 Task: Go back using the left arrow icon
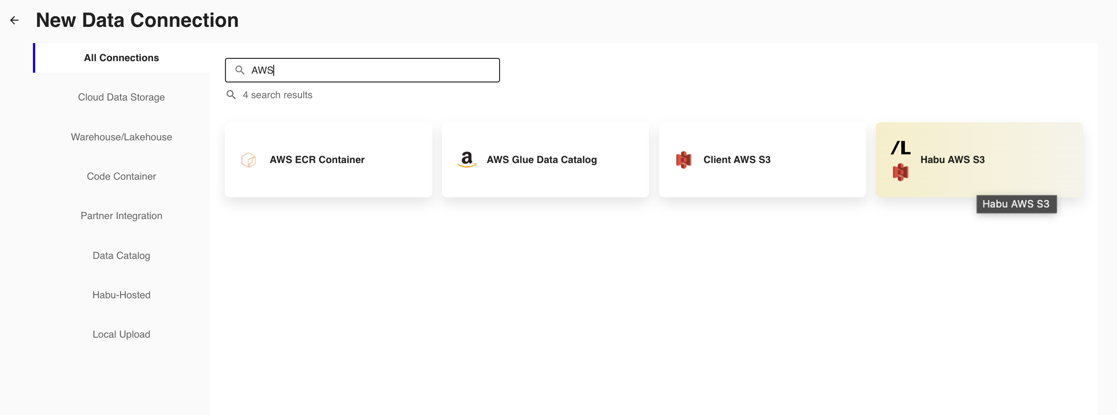coord(14,20)
